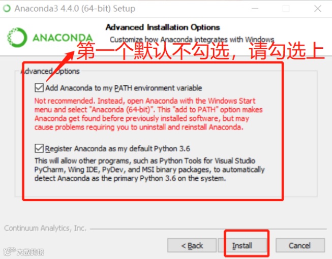Go to previous step with Back button
332x259 pixels.
(192, 245)
